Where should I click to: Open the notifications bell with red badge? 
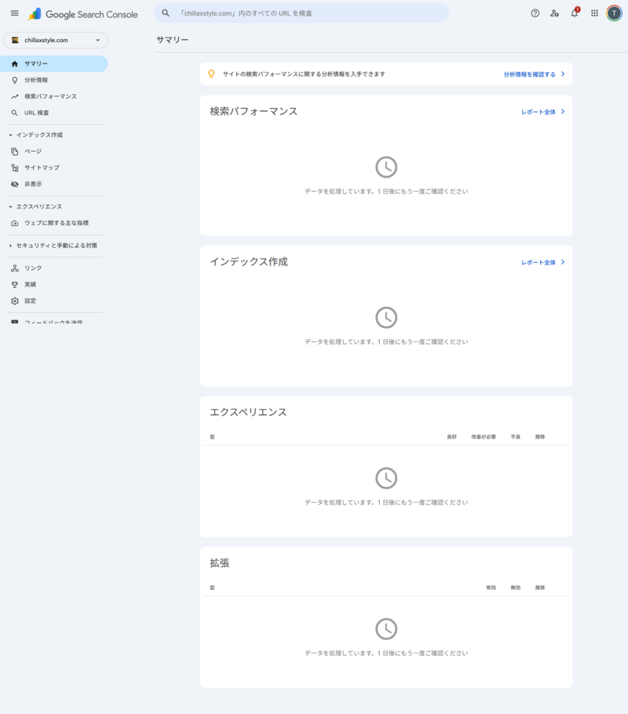pos(574,13)
